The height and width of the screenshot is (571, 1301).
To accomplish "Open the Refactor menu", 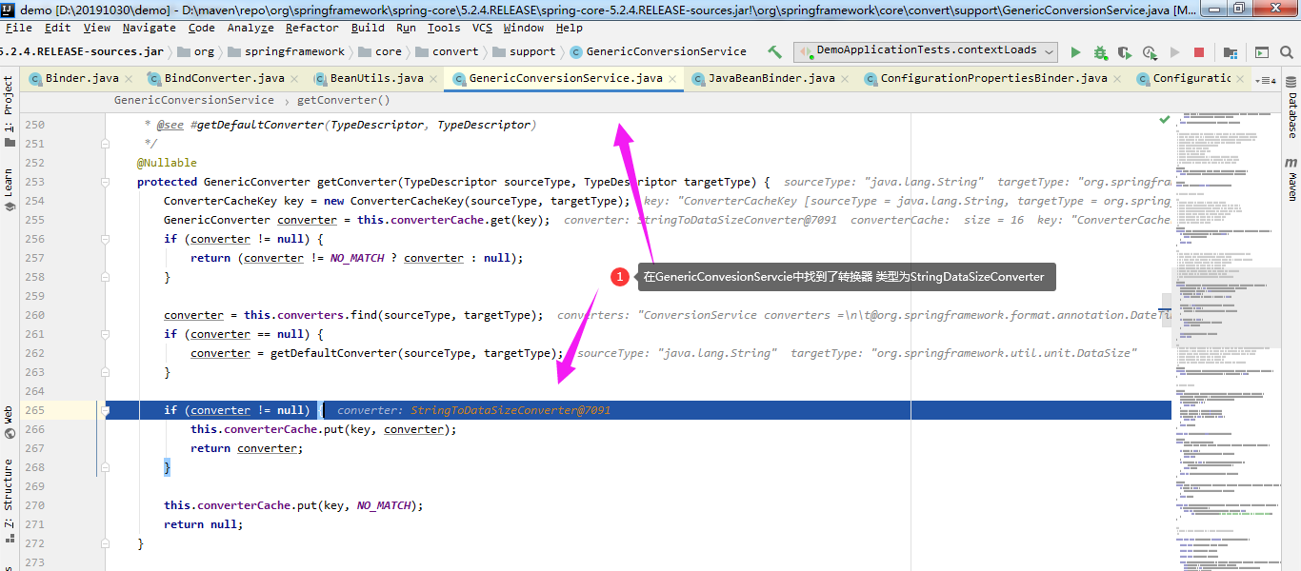I will 312,29.
